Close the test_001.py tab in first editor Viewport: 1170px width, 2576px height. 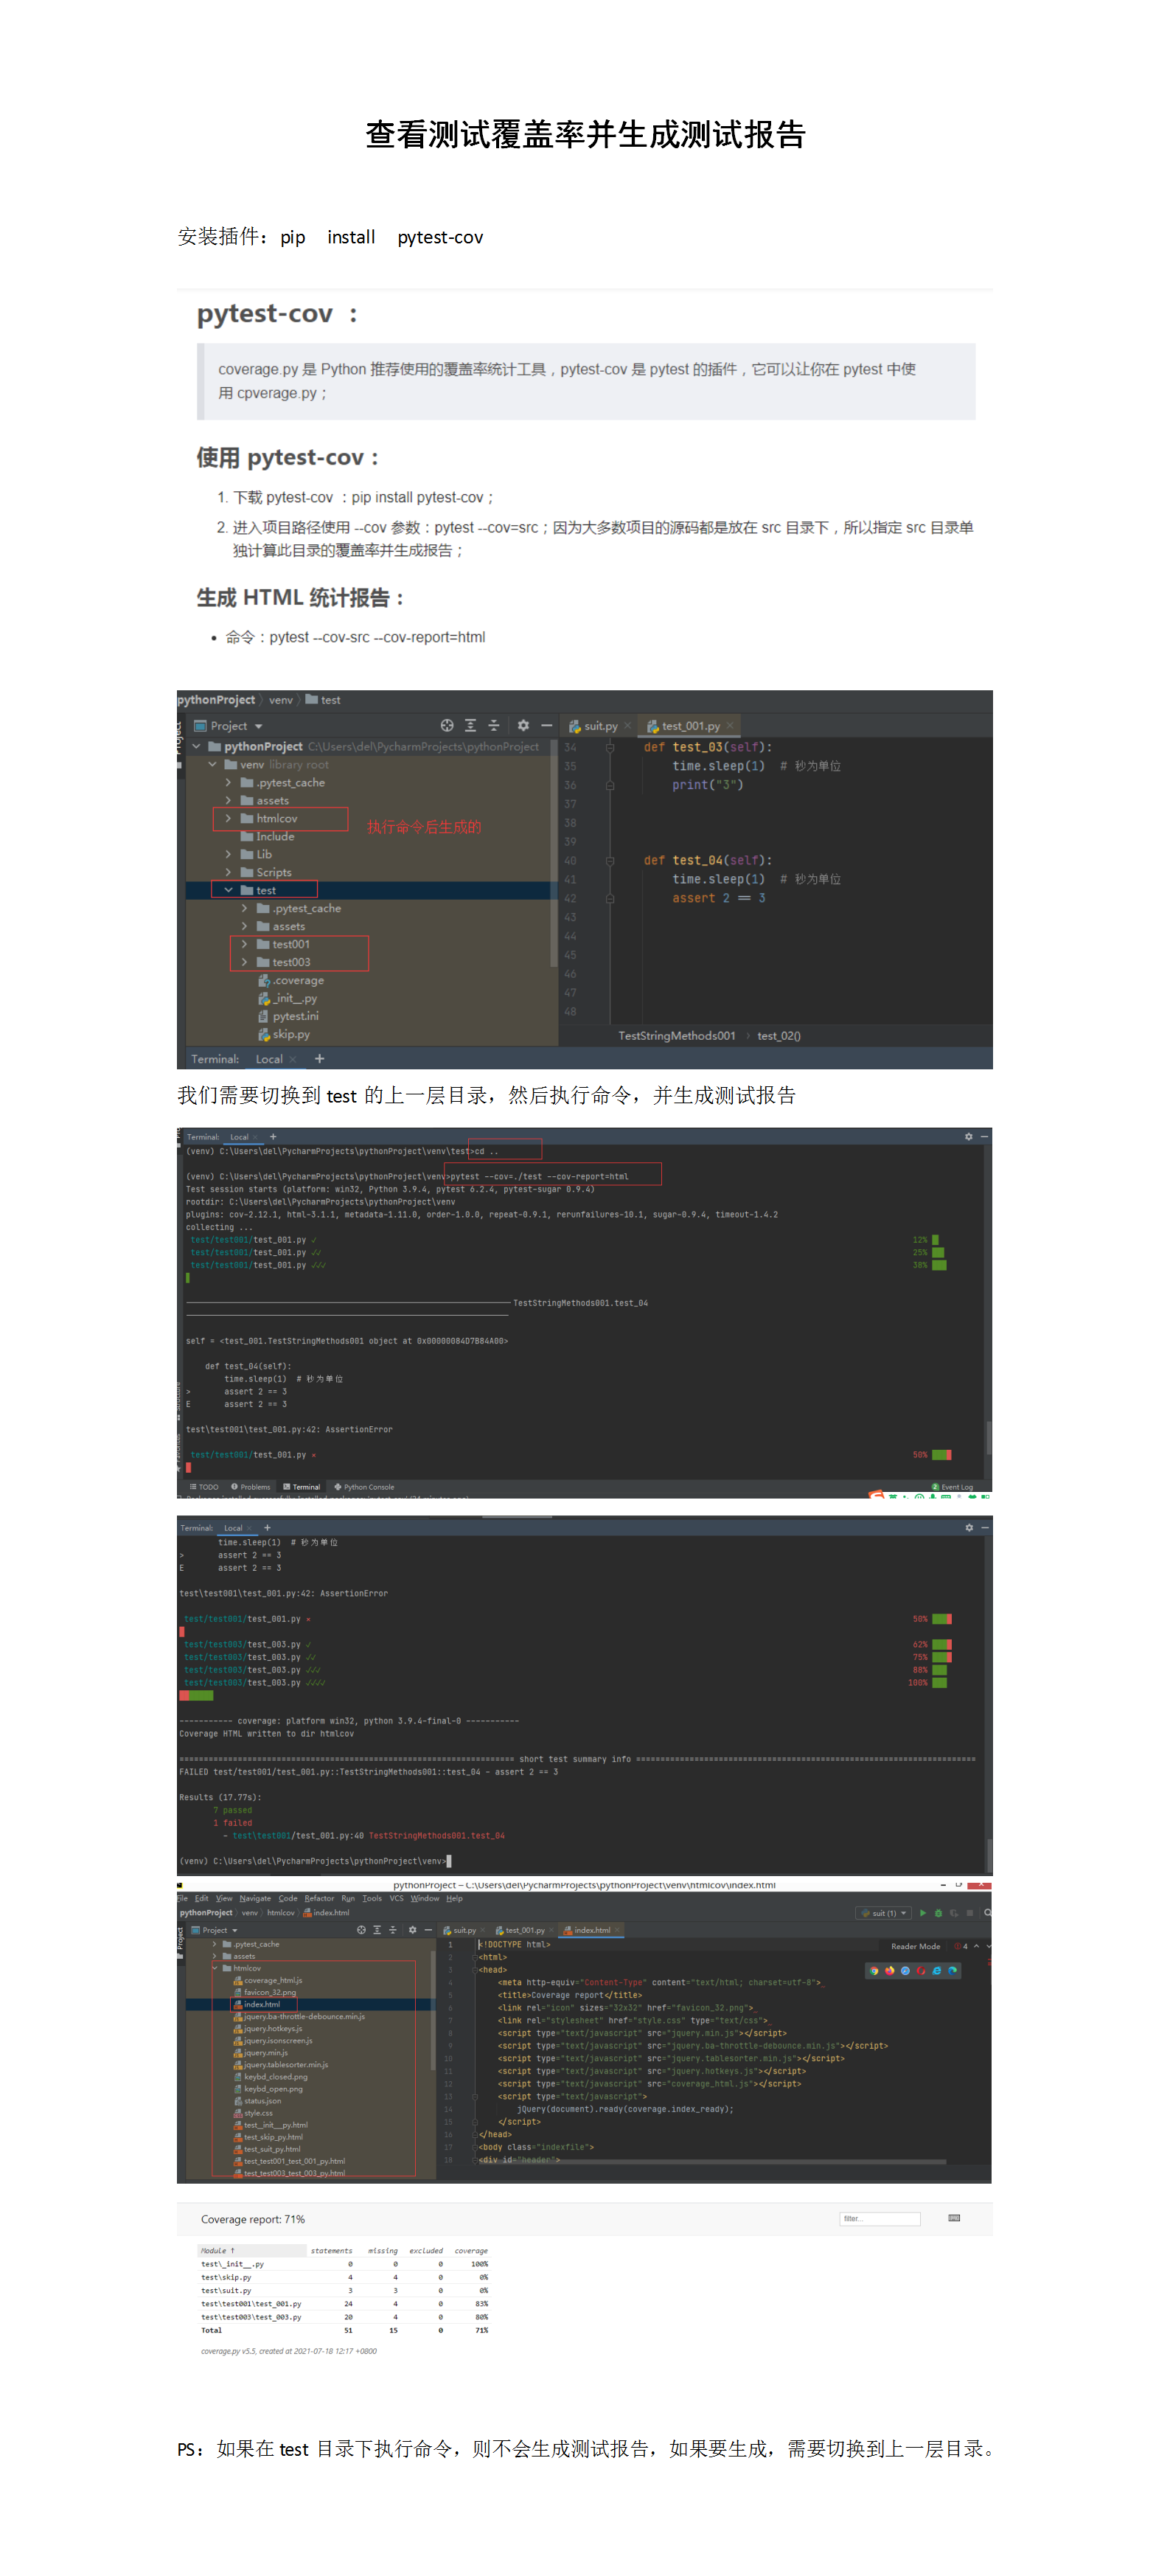coord(730,726)
